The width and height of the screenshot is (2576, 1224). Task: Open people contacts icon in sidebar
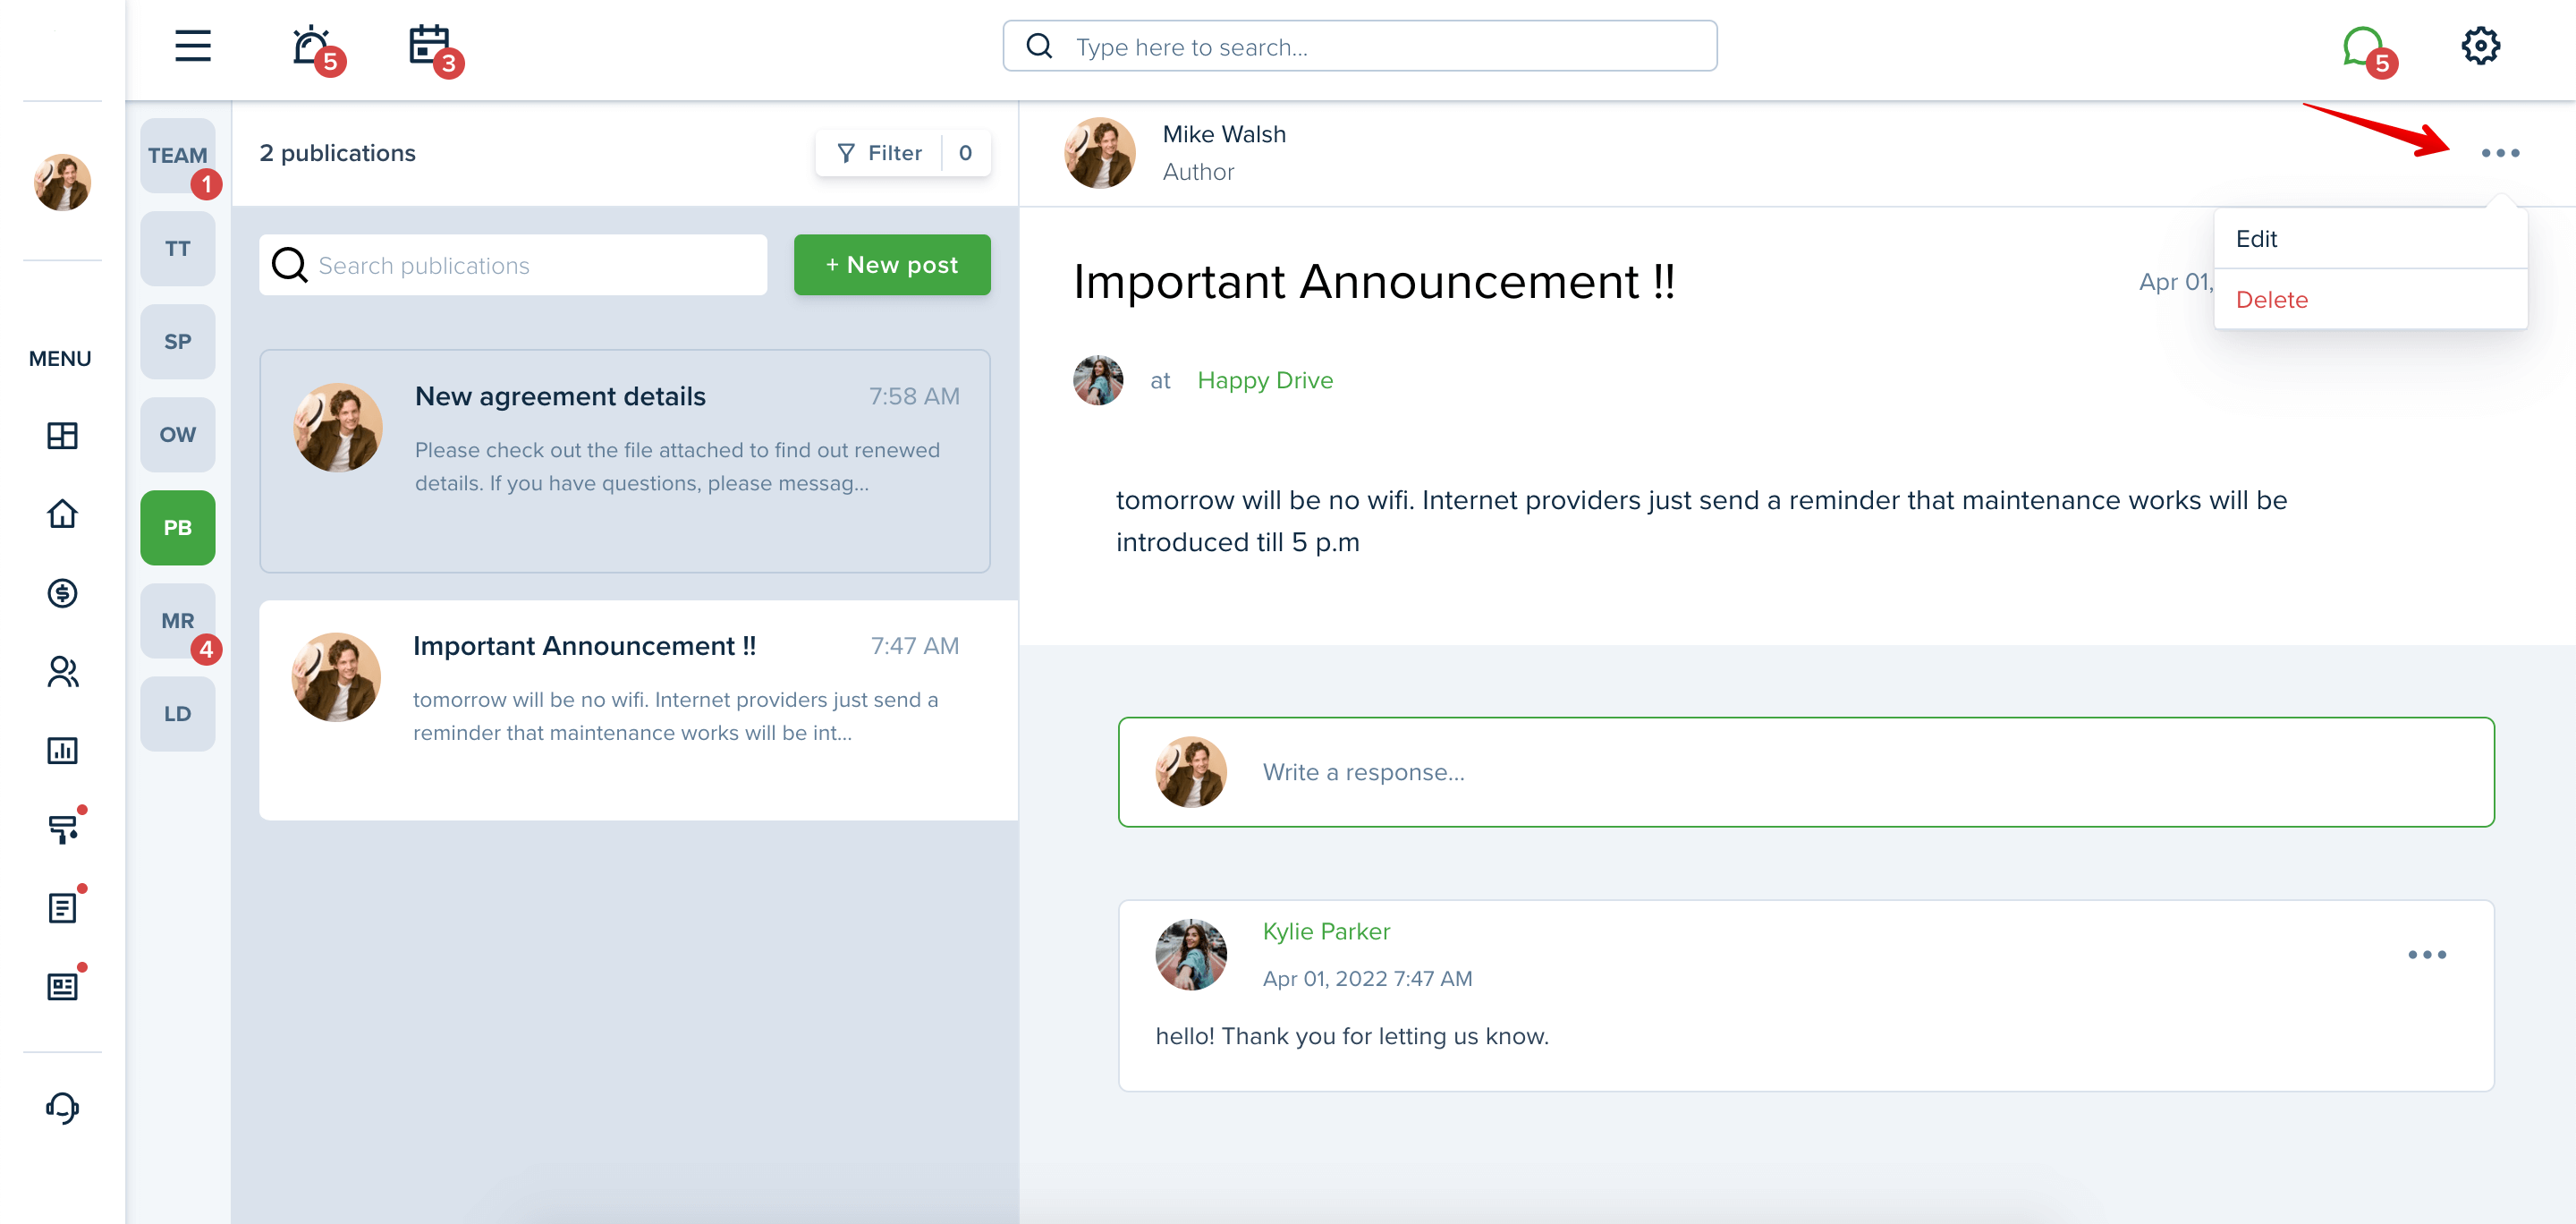[x=62, y=672]
